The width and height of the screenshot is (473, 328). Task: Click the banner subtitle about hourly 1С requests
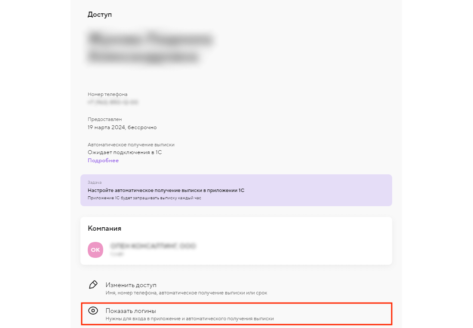(144, 198)
